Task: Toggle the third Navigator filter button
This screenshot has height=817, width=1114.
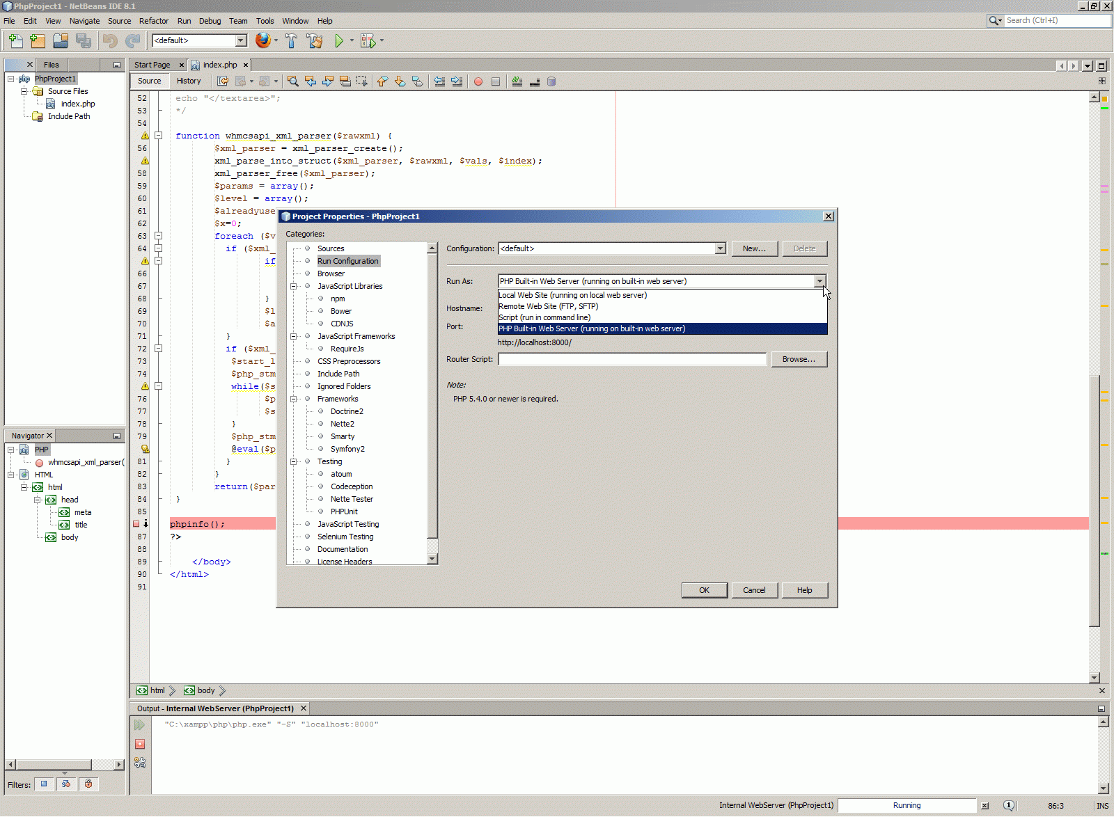Action: 88,784
